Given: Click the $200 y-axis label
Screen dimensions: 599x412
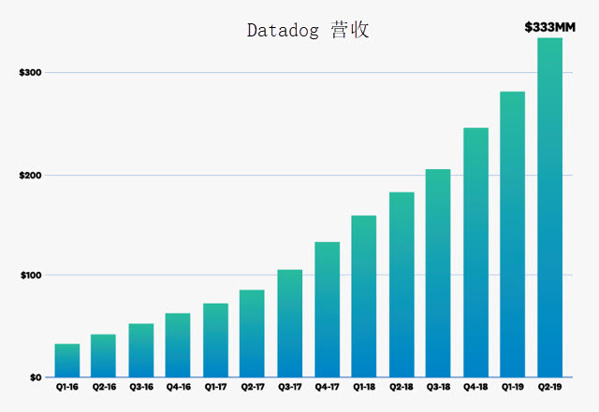Looking at the screenshot, I should tap(30, 176).
